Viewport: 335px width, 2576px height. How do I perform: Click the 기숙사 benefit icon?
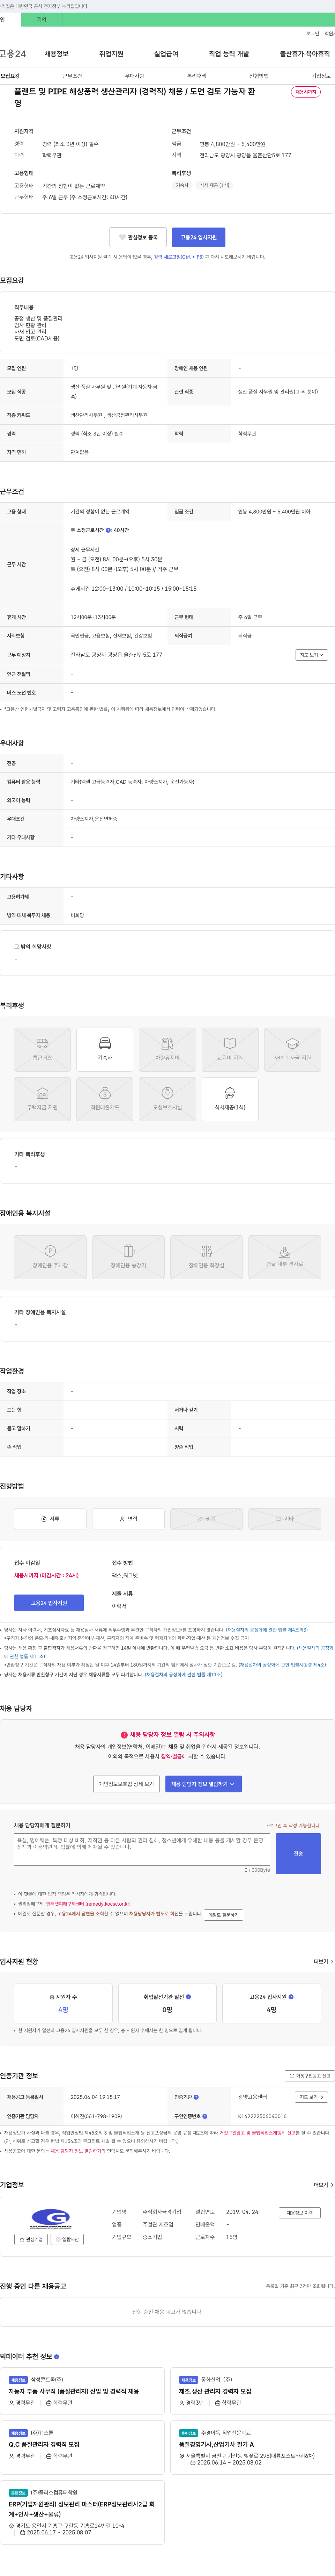(x=105, y=1050)
